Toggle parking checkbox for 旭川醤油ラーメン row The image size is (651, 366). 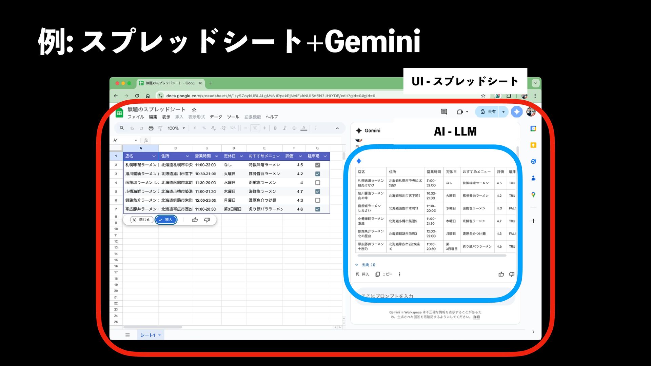[318, 174]
